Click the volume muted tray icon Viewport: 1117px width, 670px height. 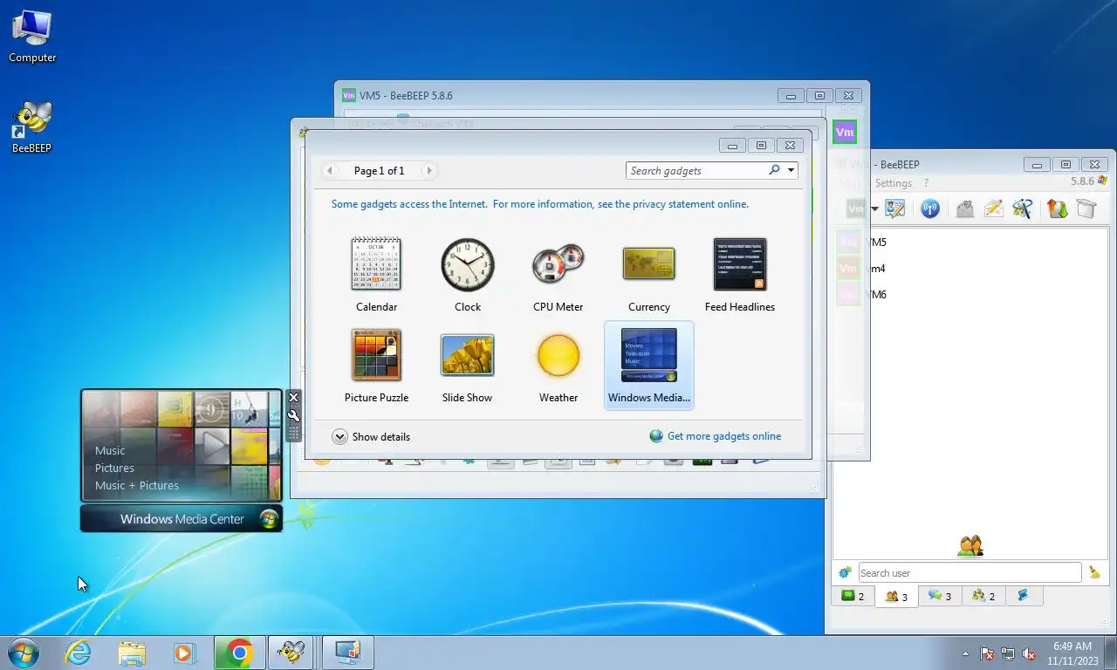1029,653
